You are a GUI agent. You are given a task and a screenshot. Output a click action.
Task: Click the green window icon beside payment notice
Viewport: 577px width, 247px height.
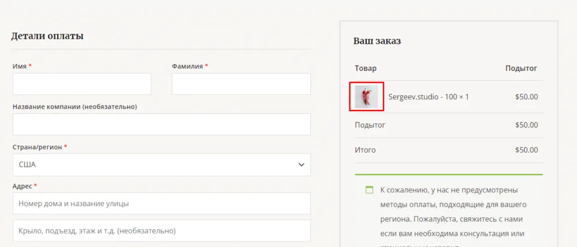(369, 190)
